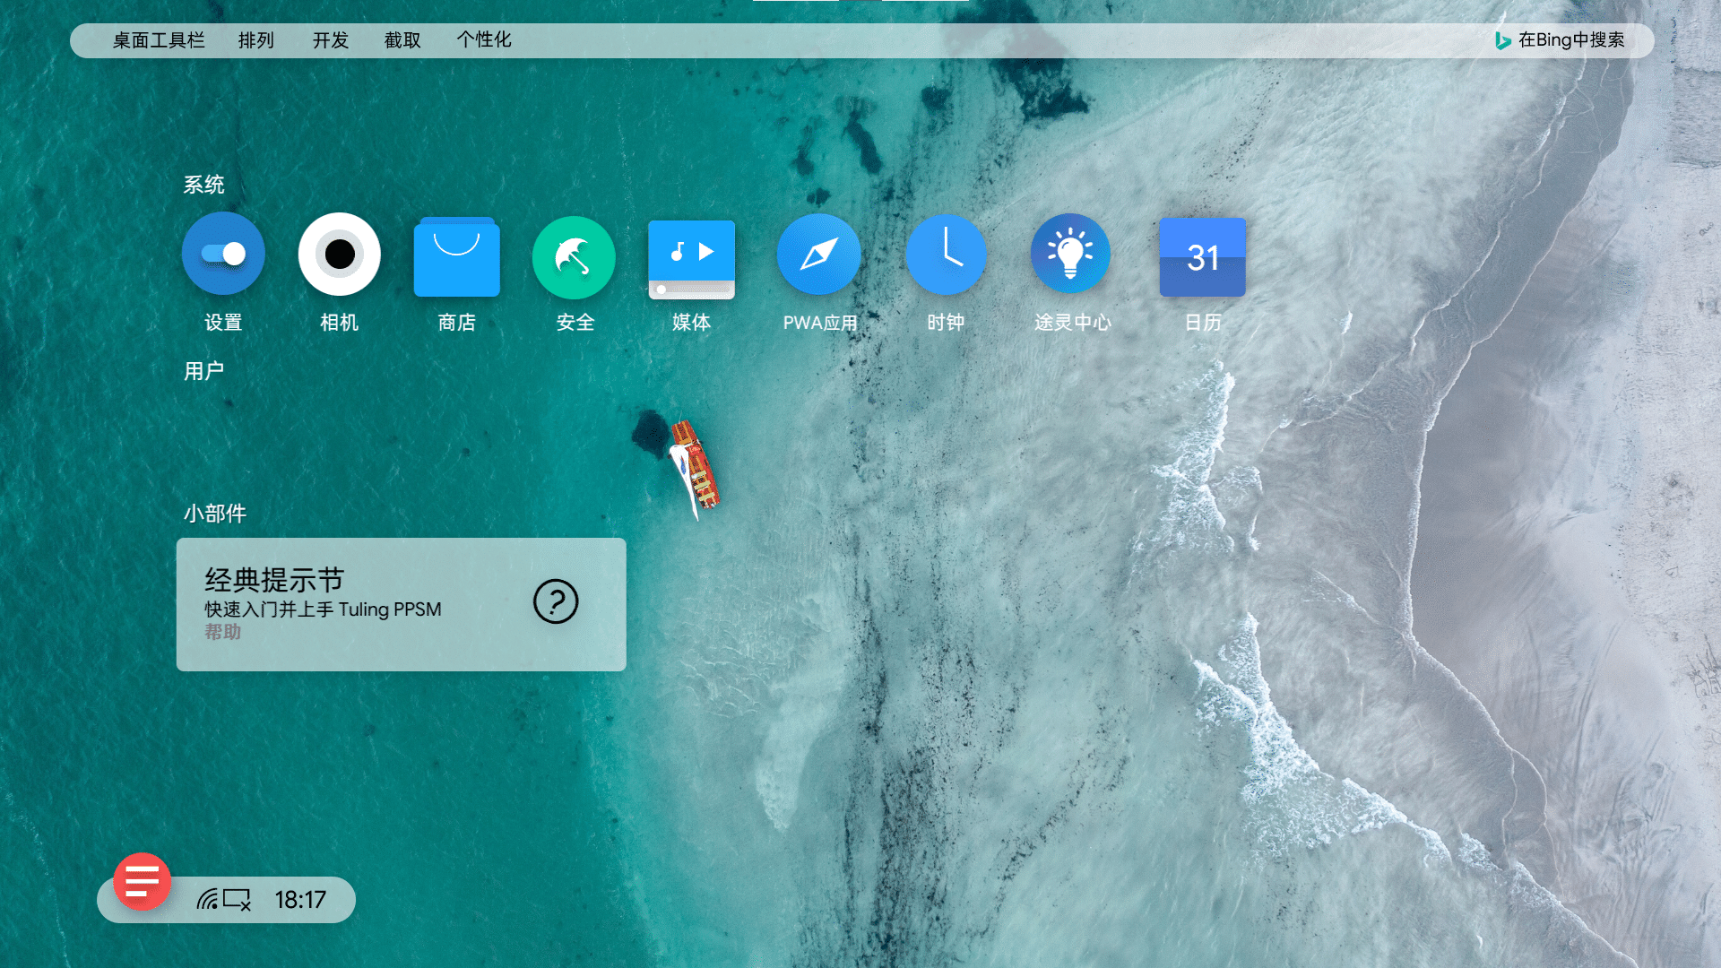Open the PWA应用 compass icon

[x=818, y=254]
